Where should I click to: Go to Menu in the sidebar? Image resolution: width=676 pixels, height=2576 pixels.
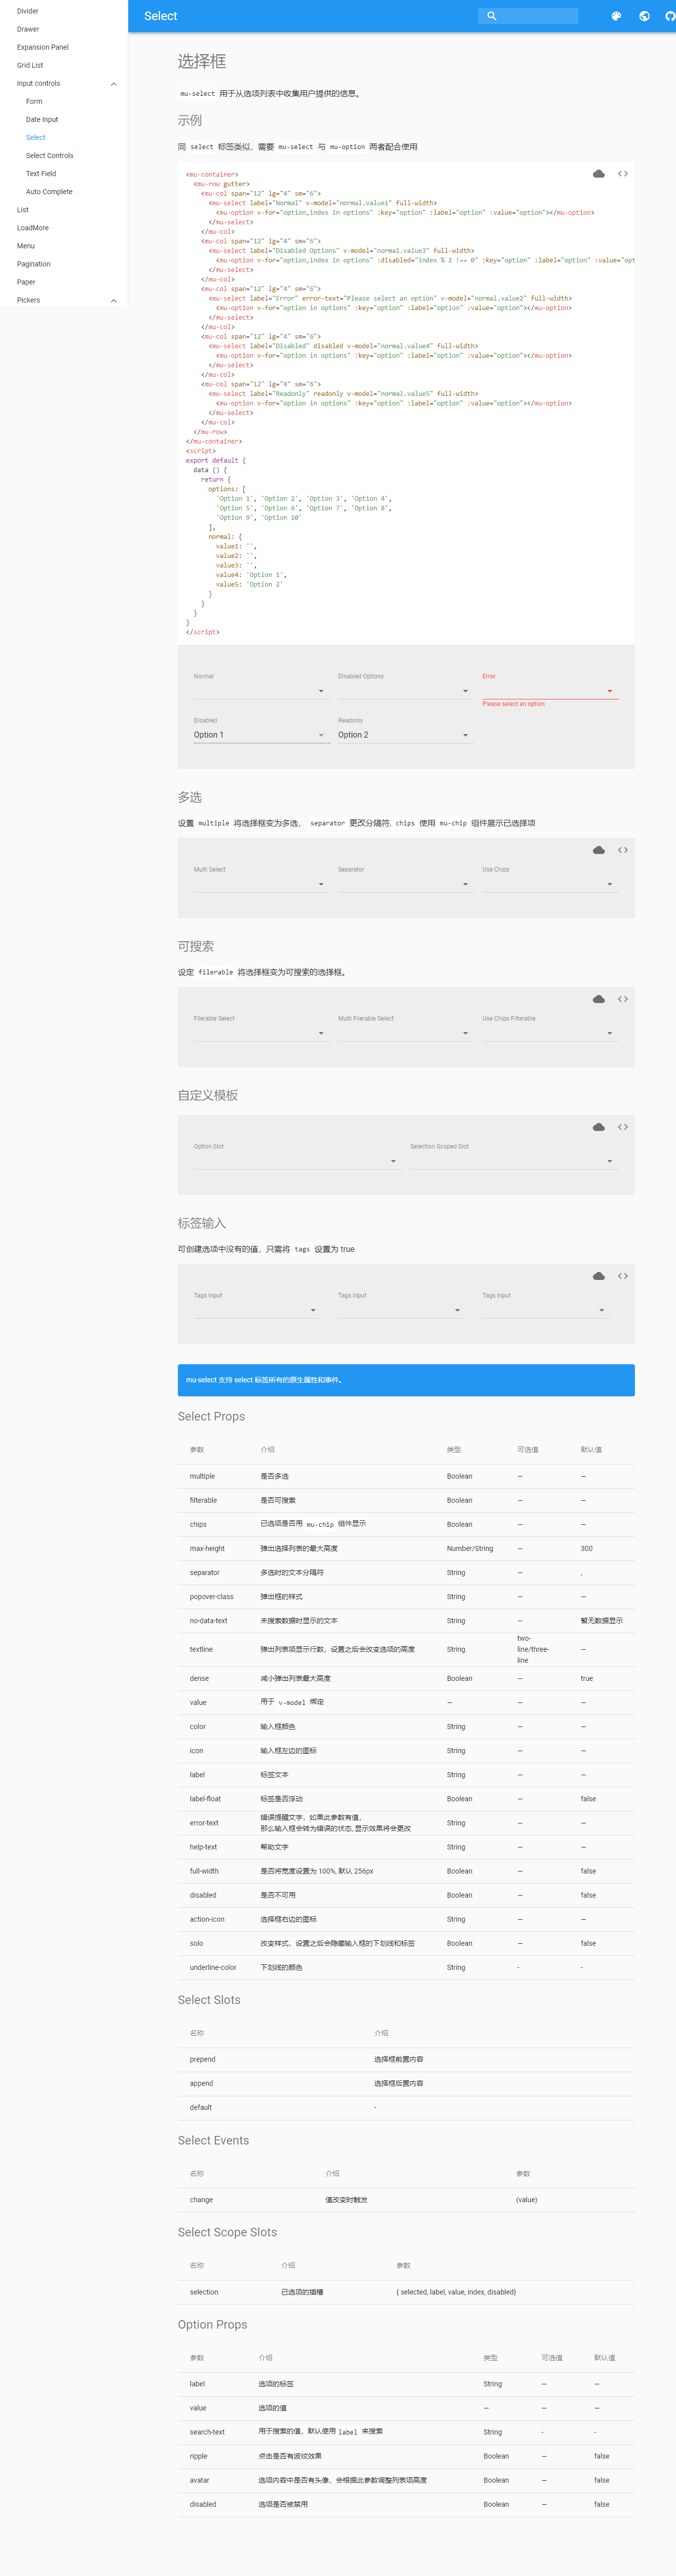(26, 245)
